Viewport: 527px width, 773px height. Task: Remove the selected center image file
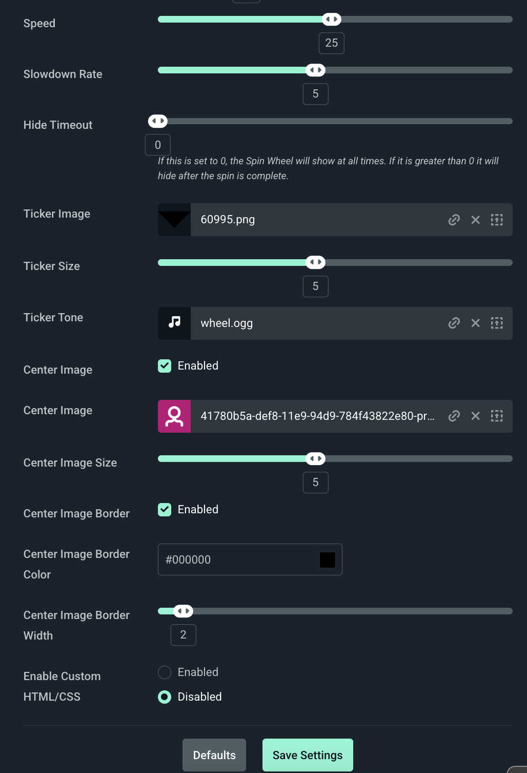pos(476,416)
